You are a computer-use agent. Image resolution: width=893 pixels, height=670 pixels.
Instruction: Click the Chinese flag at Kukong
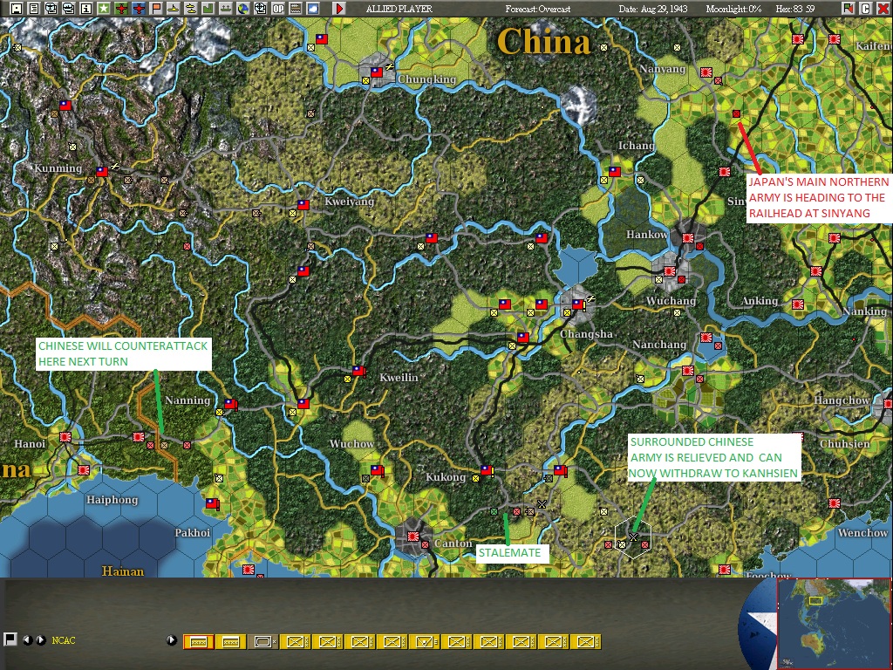click(486, 470)
